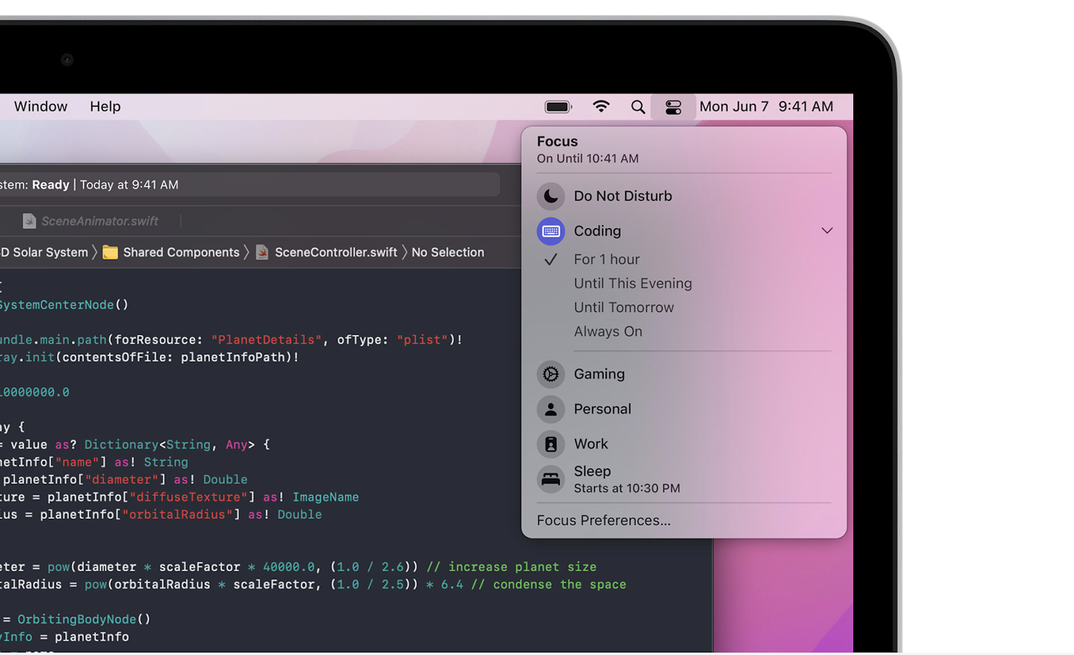The image size is (1074, 655).
Task: Open the Control Center icon in menu bar
Action: tap(673, 107)
